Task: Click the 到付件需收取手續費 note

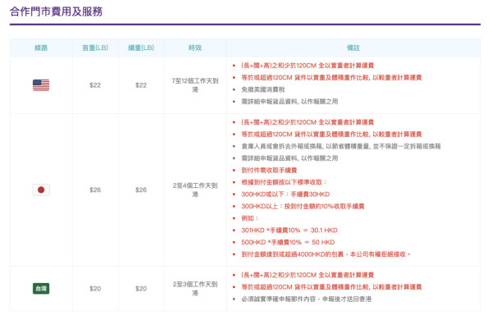Action: (269, 170)
